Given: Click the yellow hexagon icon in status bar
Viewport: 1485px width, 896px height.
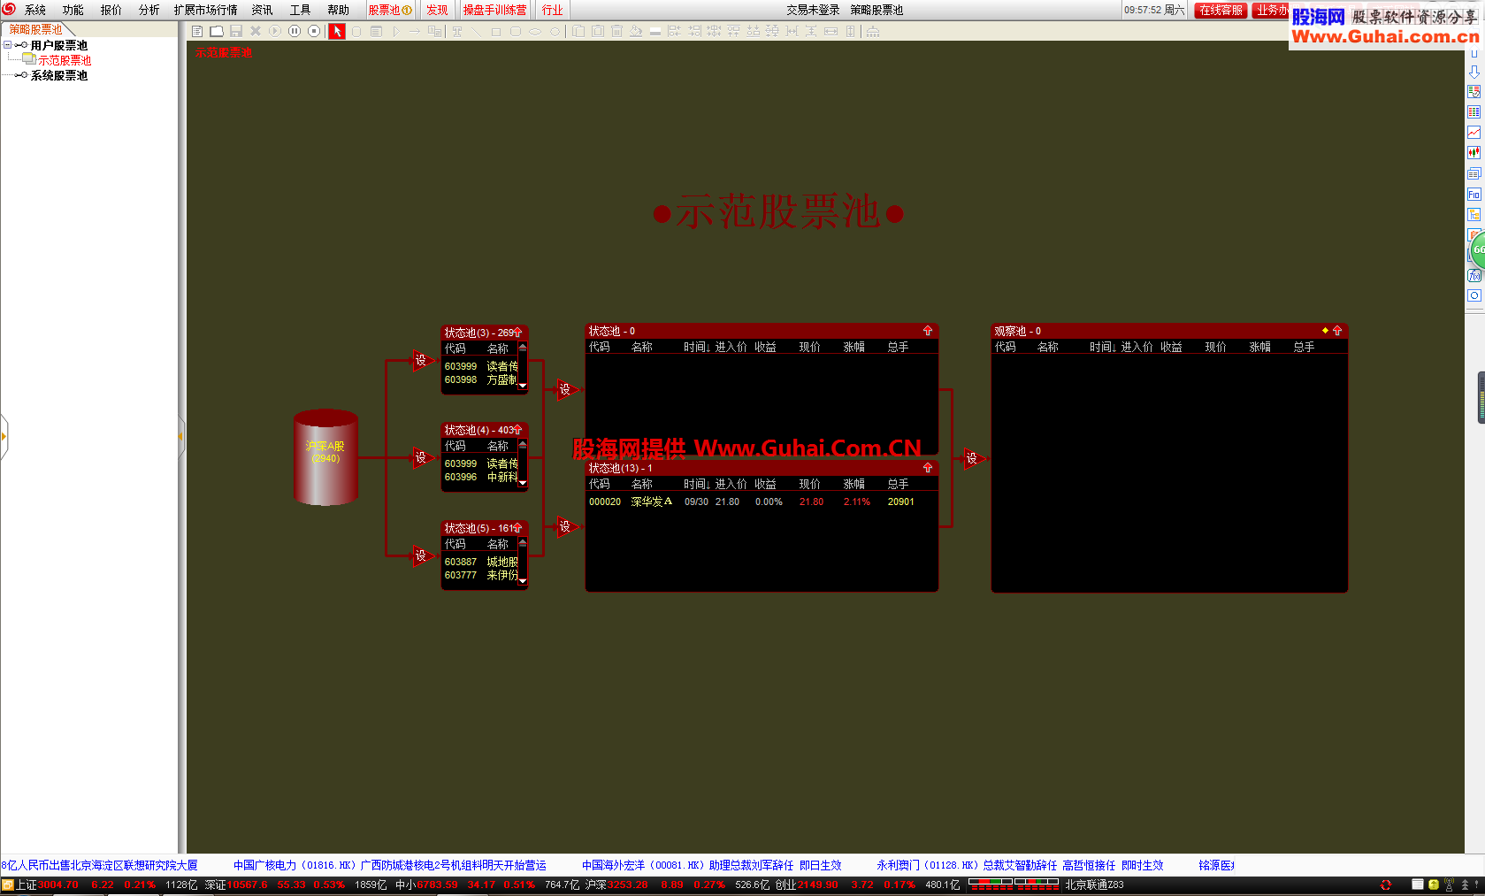Looking at the screenshot, I should click(x=1434, y=885).
